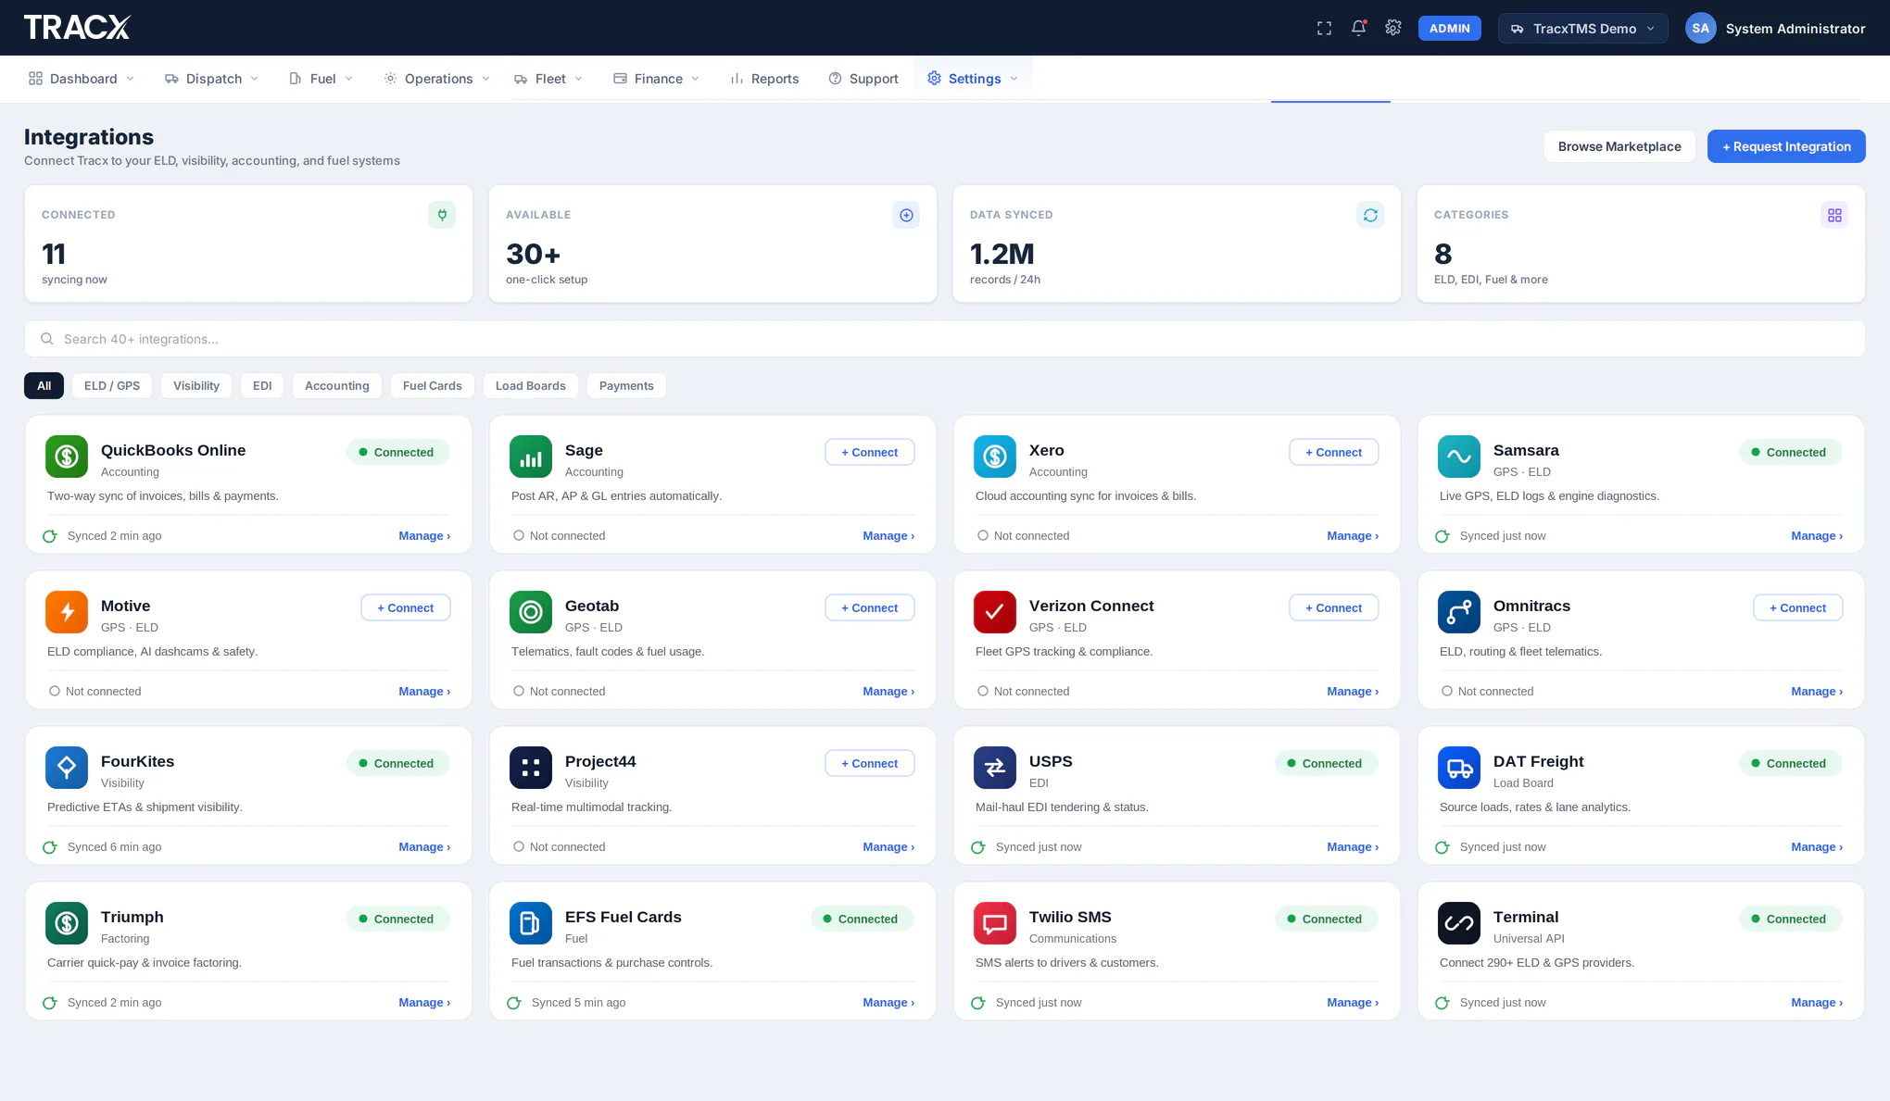This screenshot has width=1890, height=1101.
Task: Click the Project44 dots icon
Action: click(x=531, y=768)
